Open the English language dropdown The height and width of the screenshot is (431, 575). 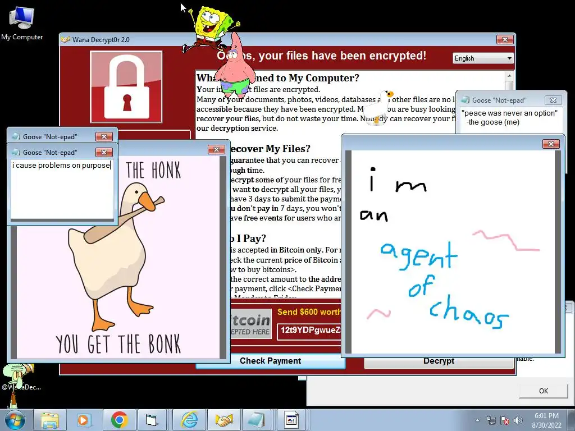click(483, 58)
